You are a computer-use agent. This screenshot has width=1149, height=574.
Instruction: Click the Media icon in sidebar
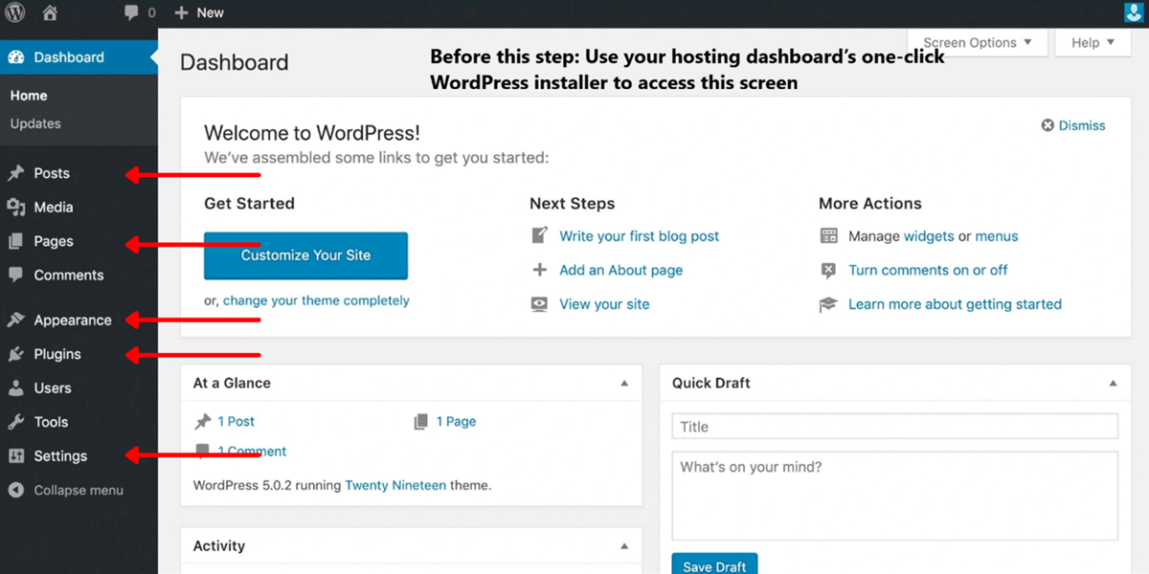pos(16,207)
